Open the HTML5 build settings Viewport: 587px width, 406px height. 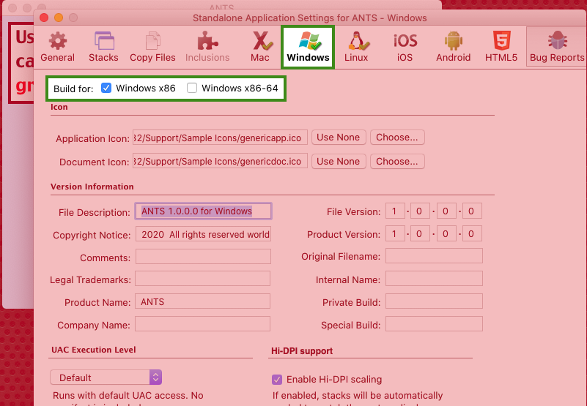501,47
